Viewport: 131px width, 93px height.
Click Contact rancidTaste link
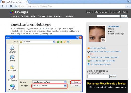98,48
